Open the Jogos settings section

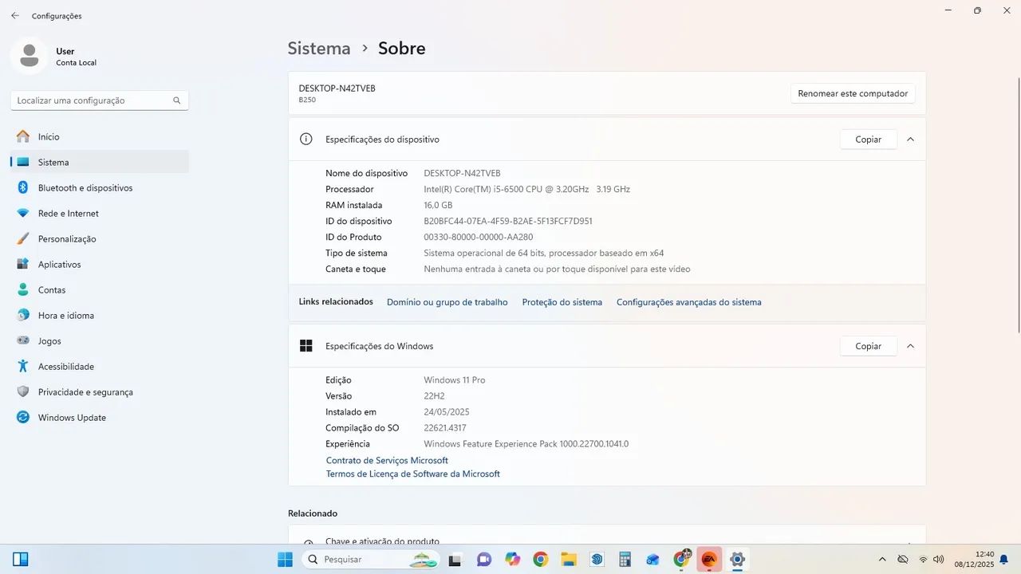coord(49,341)
